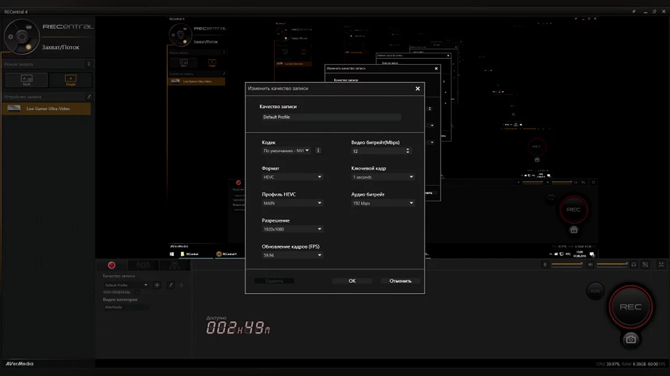Open the keyframe dropdown showing 1 seconds

(x=383, y=177)
